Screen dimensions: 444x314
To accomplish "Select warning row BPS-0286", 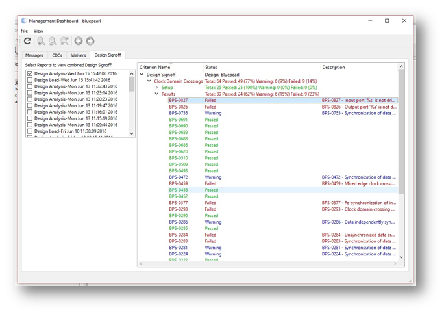I will pos(282,222).
